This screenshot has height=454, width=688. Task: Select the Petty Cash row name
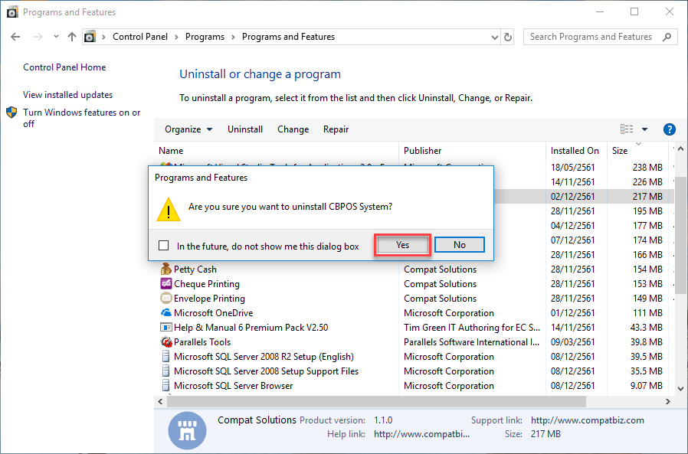tap(195, 269)
